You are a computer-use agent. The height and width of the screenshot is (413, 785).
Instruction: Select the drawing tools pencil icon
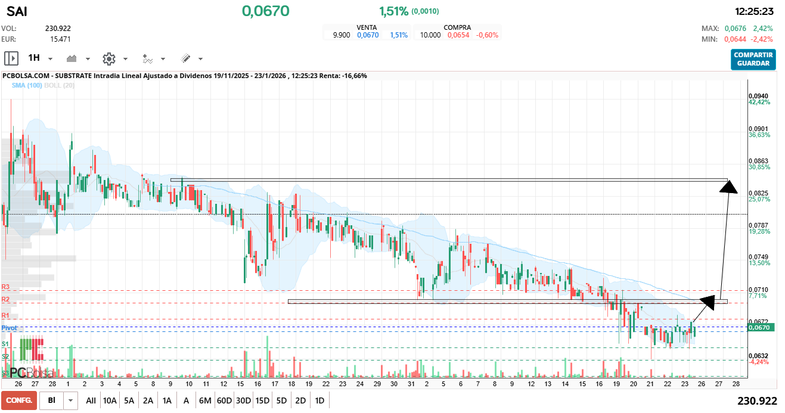[185, 58]
